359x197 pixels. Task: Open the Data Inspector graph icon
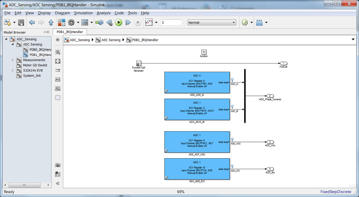[x=149, y=22]
